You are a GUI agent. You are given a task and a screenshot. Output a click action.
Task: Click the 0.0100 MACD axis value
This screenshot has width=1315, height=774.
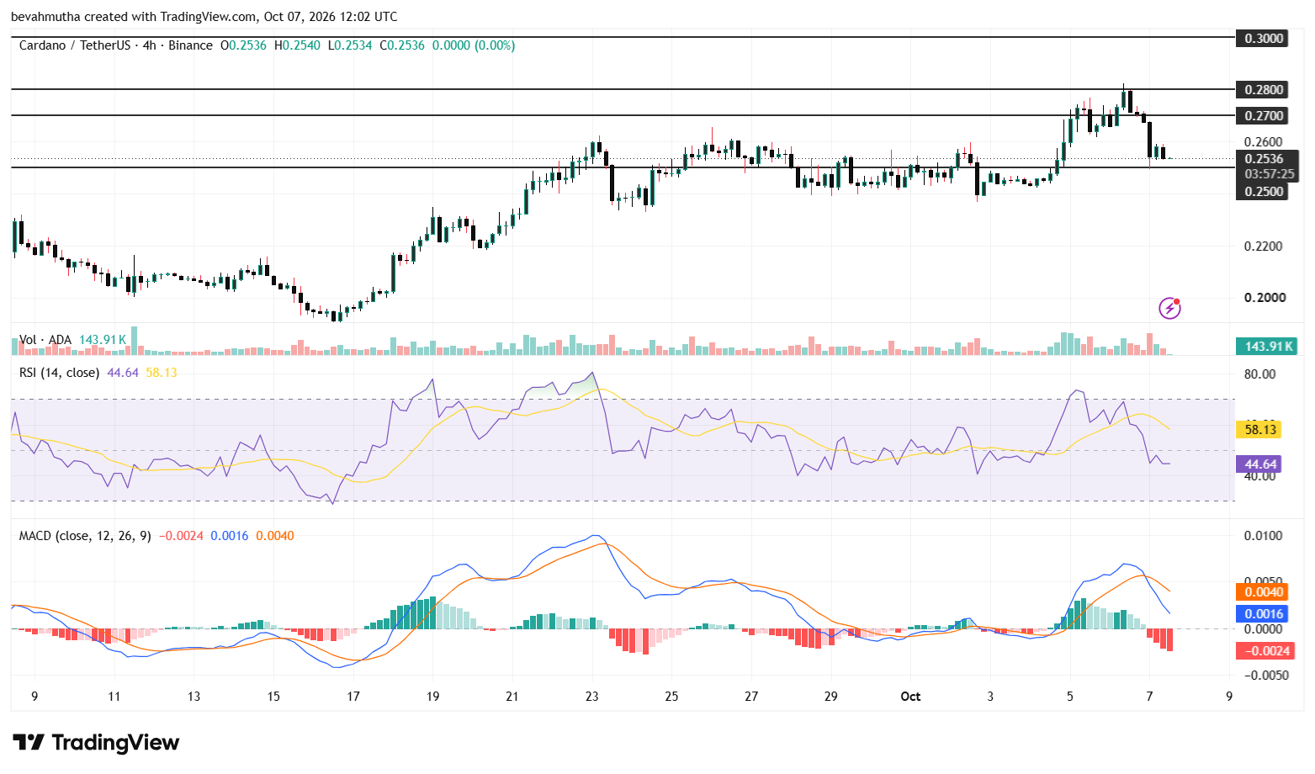click(x=1264, y=535)
